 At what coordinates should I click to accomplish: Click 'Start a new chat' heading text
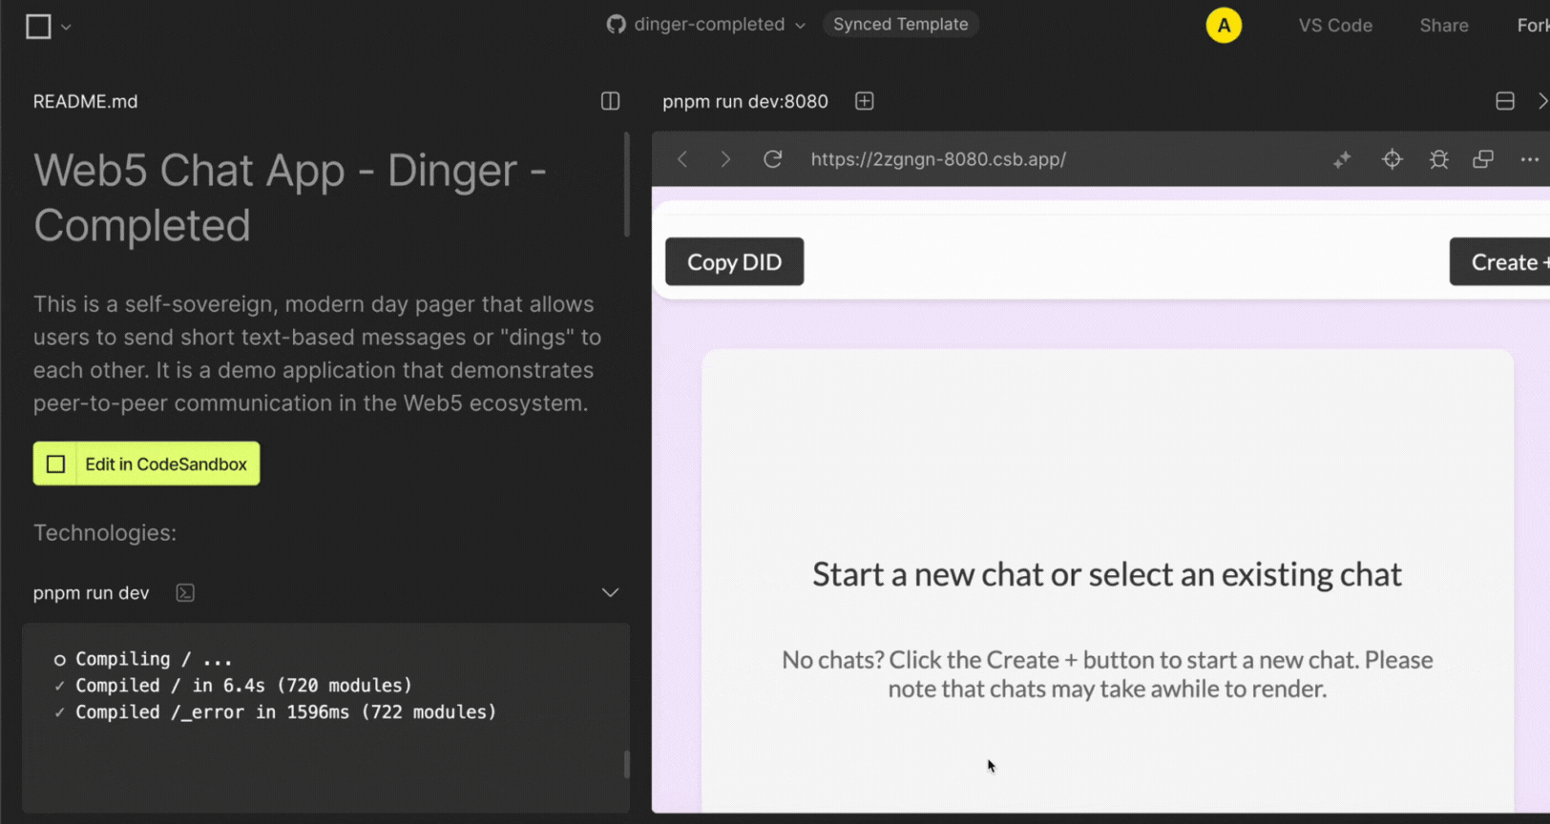click(x=1107, y=574)
